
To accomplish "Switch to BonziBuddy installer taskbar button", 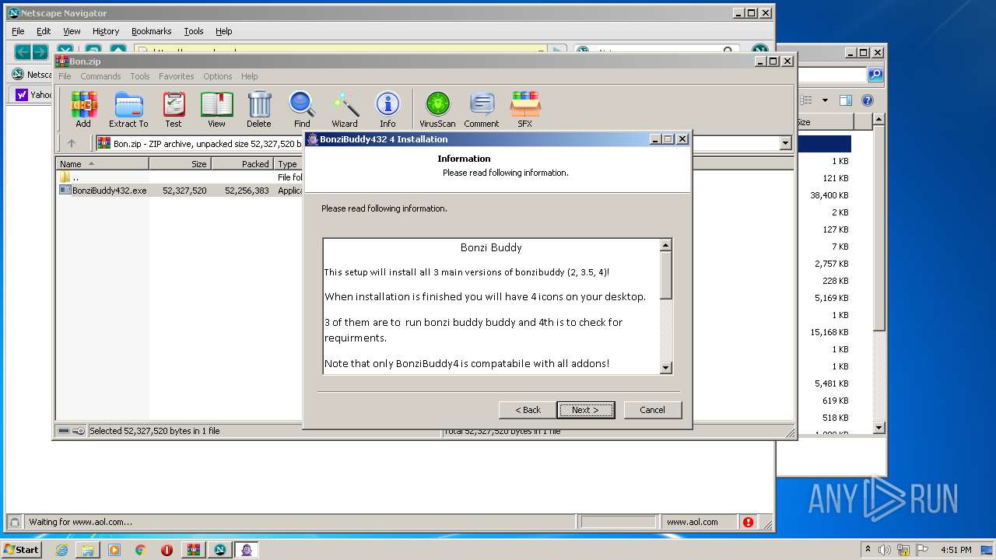I will [x=247, y=550].
